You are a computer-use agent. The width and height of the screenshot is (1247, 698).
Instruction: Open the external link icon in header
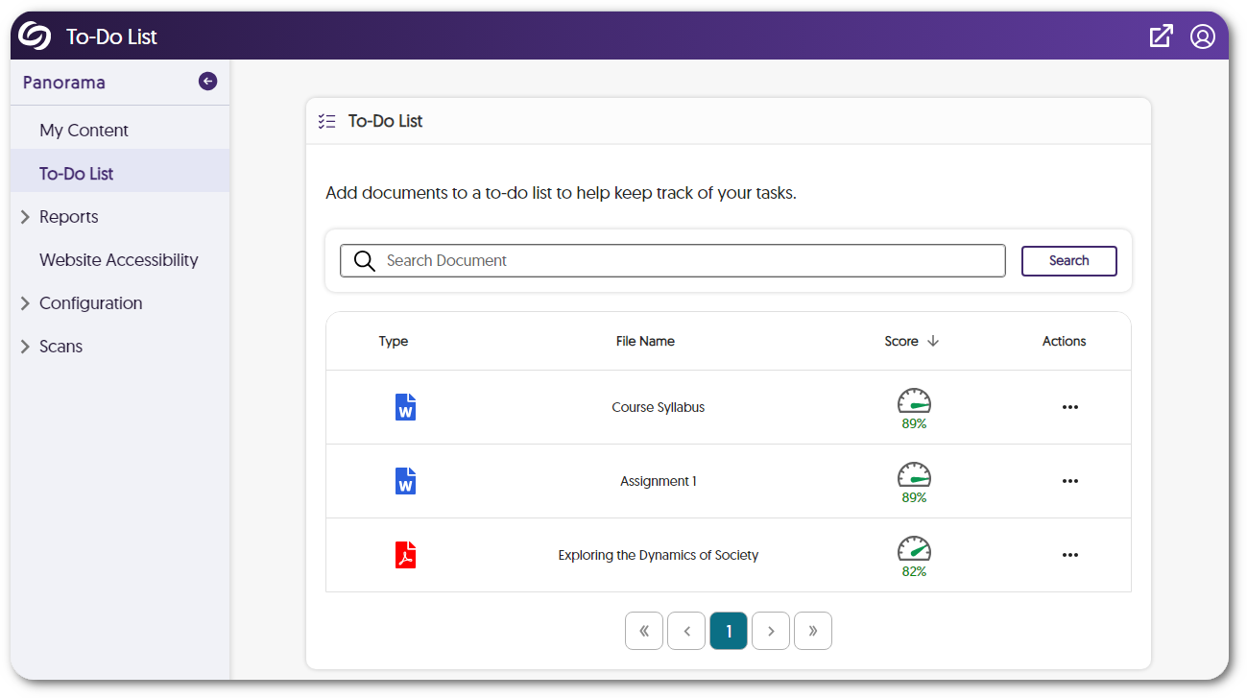coord(1161,36)
